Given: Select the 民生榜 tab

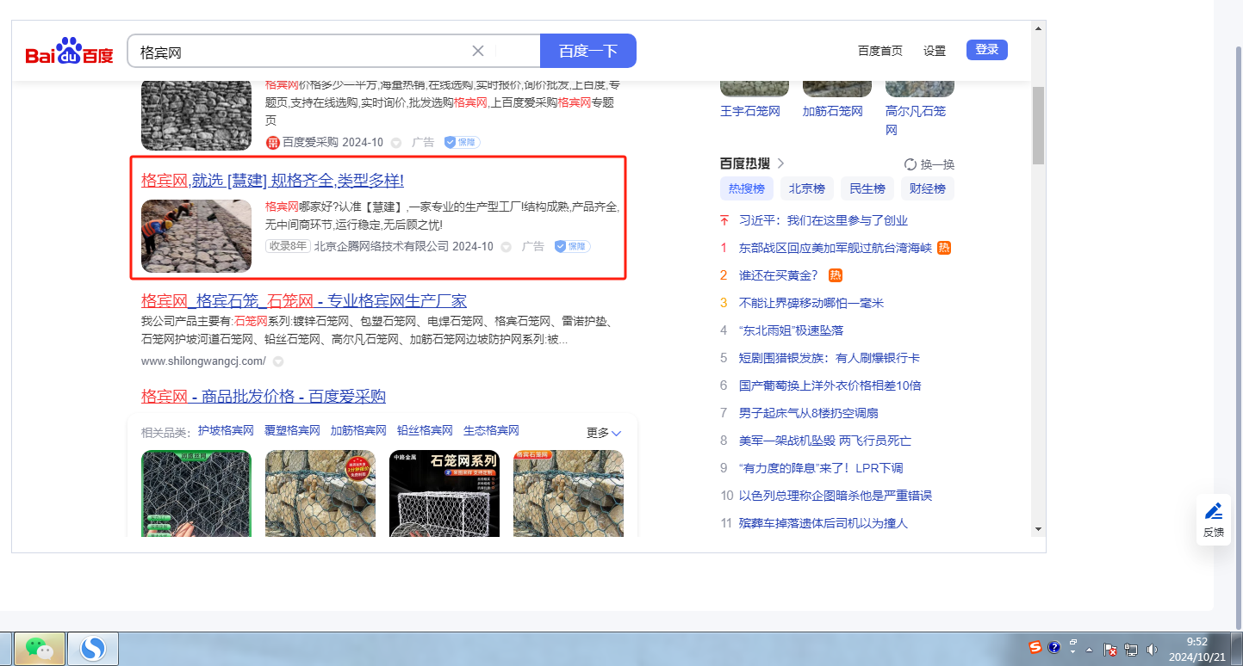Looking at the screenshot, I should tap(867, 189).
